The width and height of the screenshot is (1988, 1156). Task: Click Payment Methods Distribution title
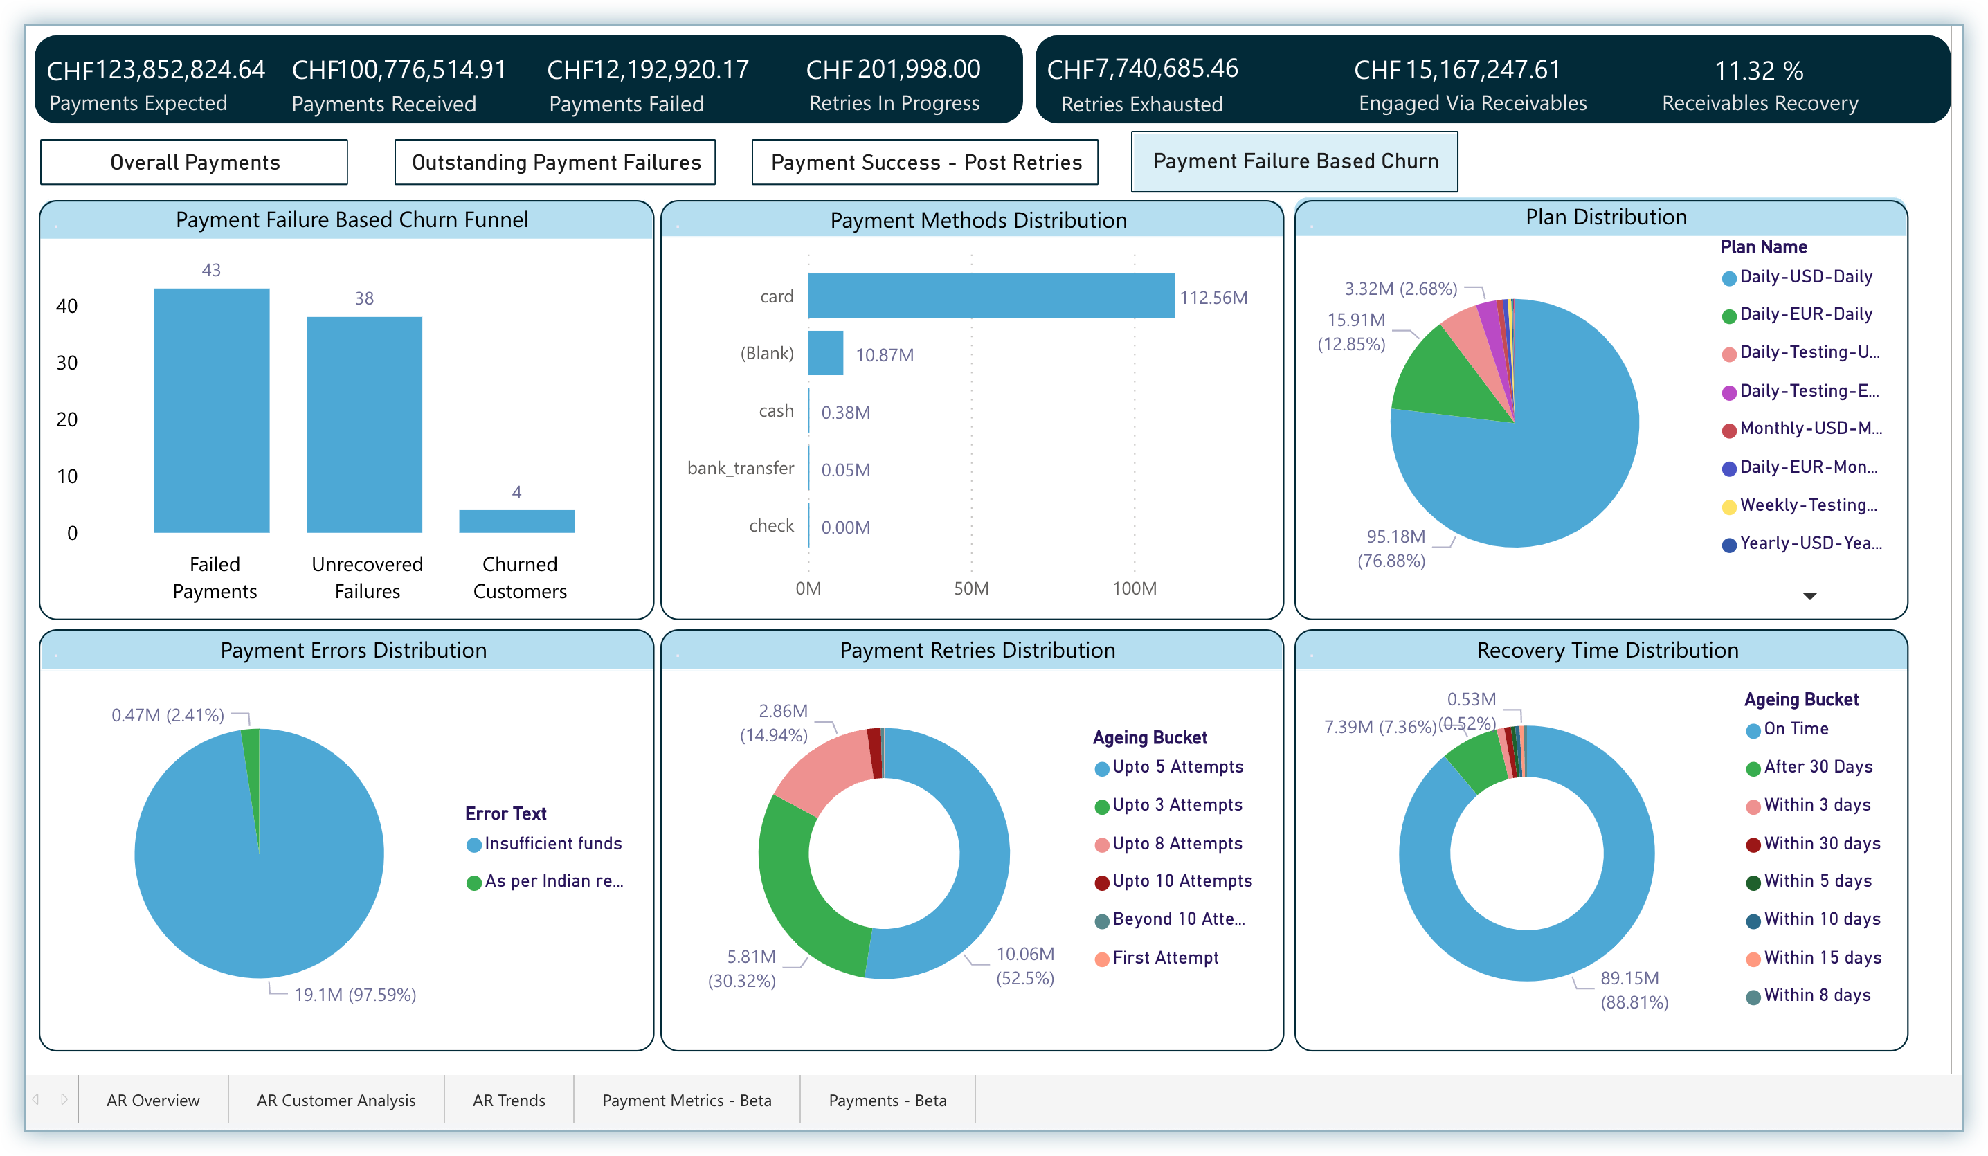click(x=978, y=220)
